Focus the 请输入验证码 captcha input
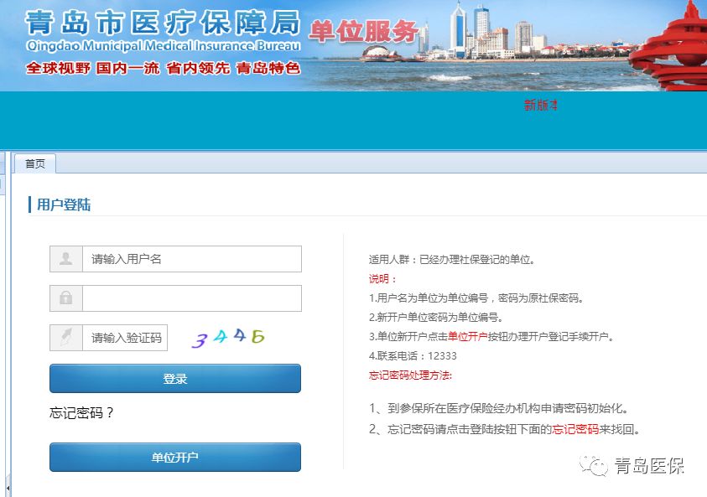The height and width of the screenshot is (497, 707). click(x=125, y=338)
